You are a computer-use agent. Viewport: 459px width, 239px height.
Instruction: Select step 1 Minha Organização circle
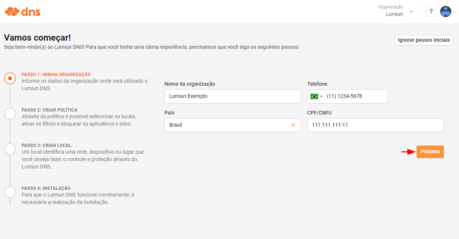tap(10, 78)
